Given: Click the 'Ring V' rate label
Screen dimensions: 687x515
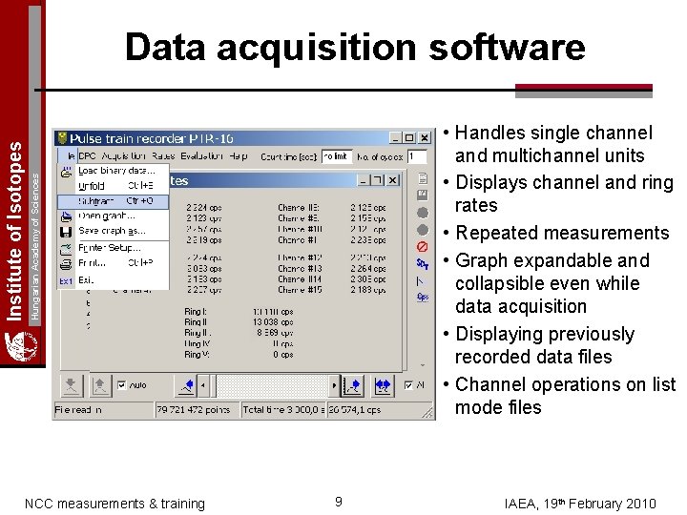Looking at the screenshot, I should (x=197, y=354).
